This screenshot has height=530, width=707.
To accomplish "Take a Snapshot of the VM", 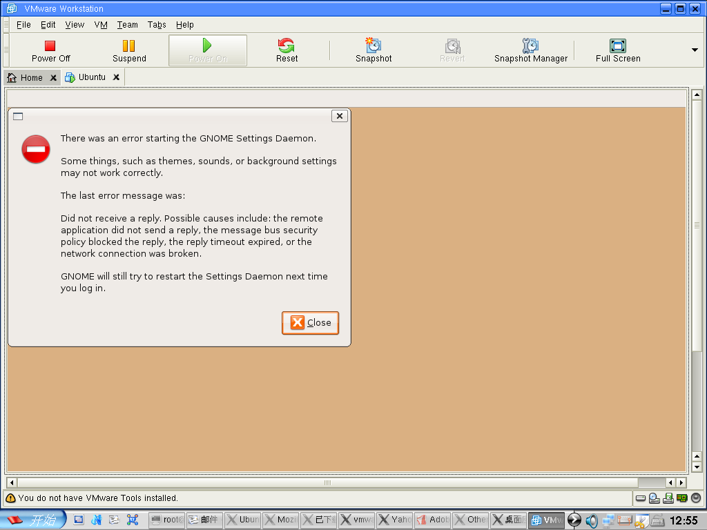I will [374, 50].
